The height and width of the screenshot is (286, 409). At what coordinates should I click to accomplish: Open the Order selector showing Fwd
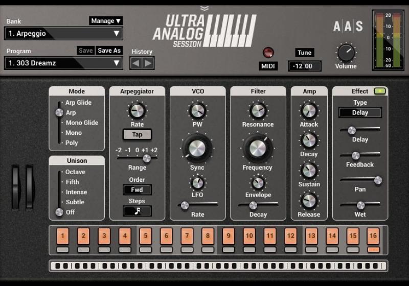[x=137, y=189]
